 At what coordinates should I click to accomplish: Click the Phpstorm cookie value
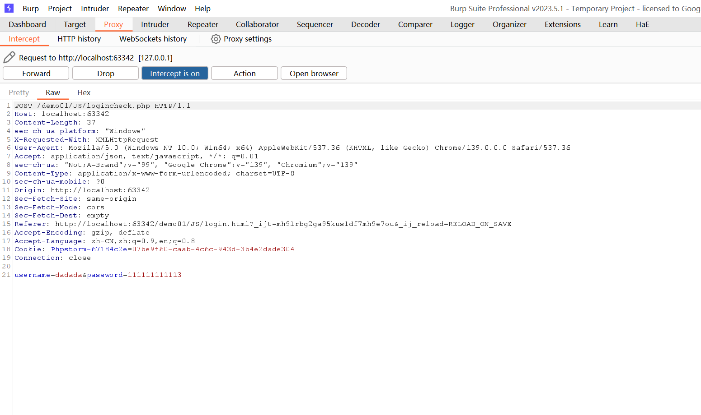[x=213, y=249]
